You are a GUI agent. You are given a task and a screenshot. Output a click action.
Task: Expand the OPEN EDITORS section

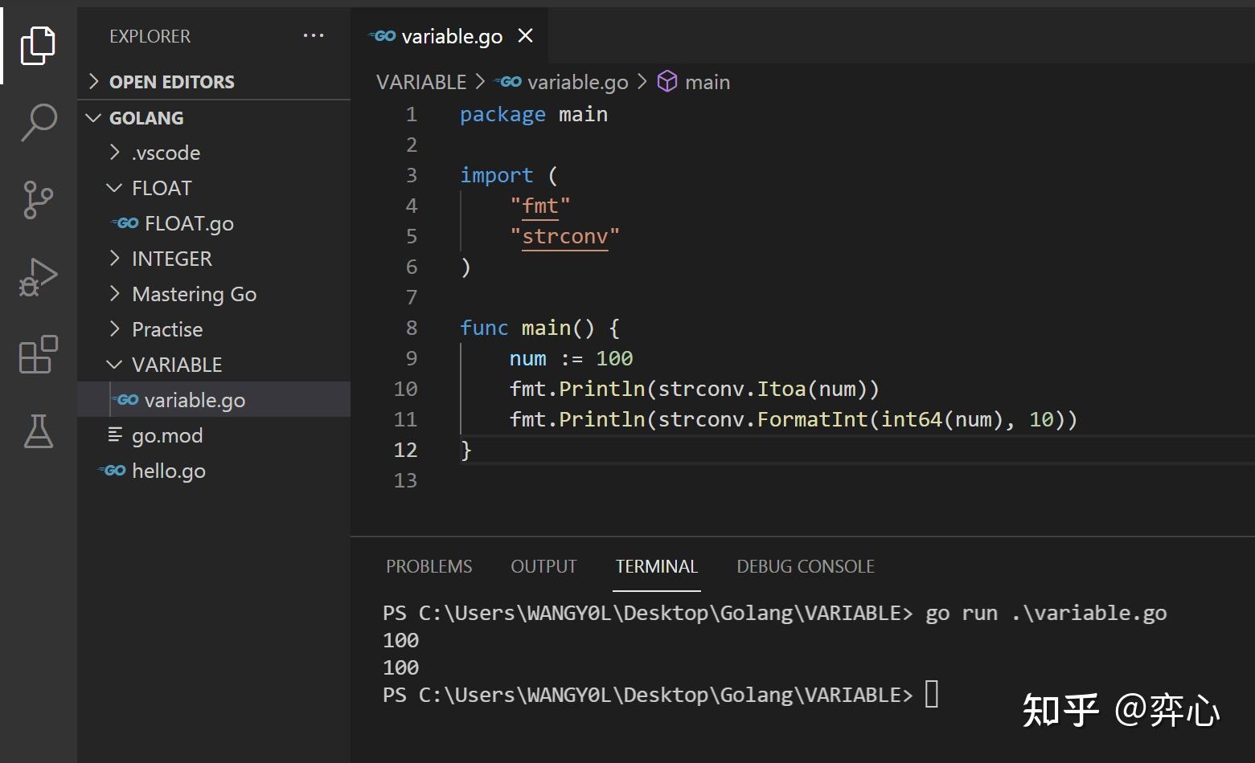coord(171,82)
